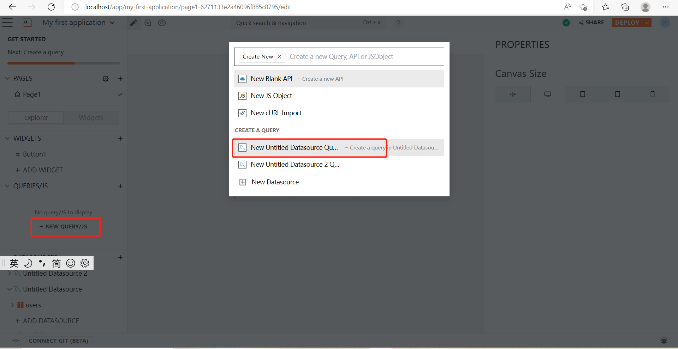Select New cURL Import option
Screen dimensions: 678x349
276,113
